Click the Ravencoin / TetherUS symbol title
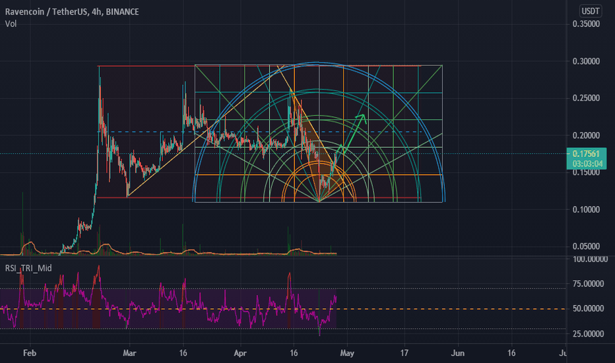This screenshot has height=363, width=615. pos(72,12)
